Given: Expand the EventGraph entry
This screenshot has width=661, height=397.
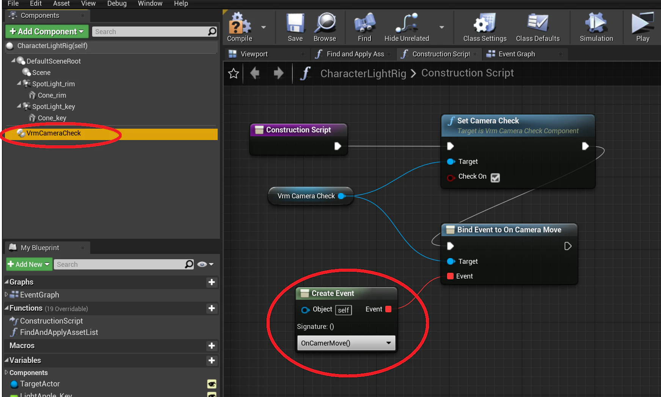Looking at the screenshot, I should point(6,294).
